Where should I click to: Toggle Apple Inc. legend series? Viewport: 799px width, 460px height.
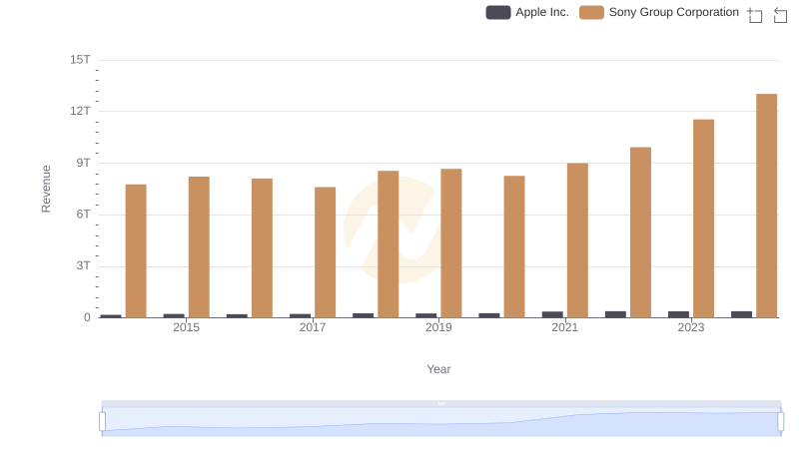click(527, 12)
